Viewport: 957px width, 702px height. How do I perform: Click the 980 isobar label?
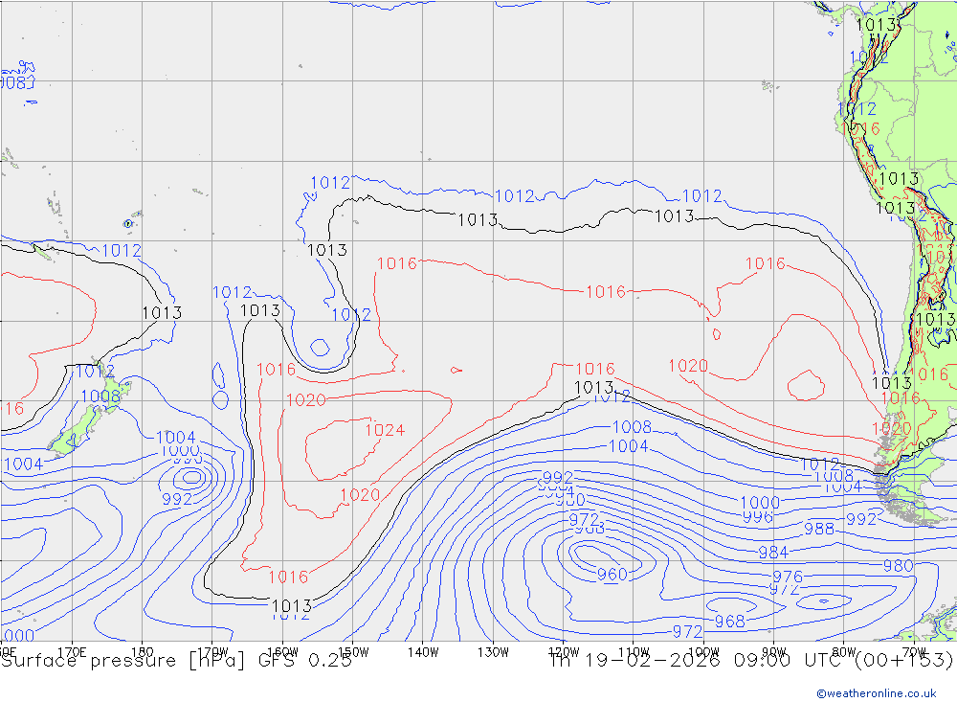[899, 566]
